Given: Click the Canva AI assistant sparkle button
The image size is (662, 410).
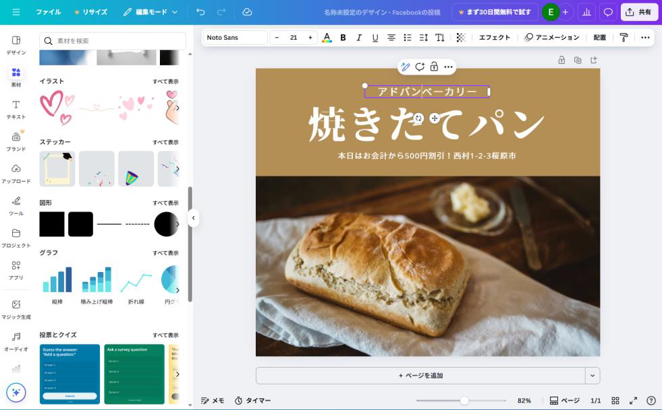Looking at the screenshot, I should 16,392.
